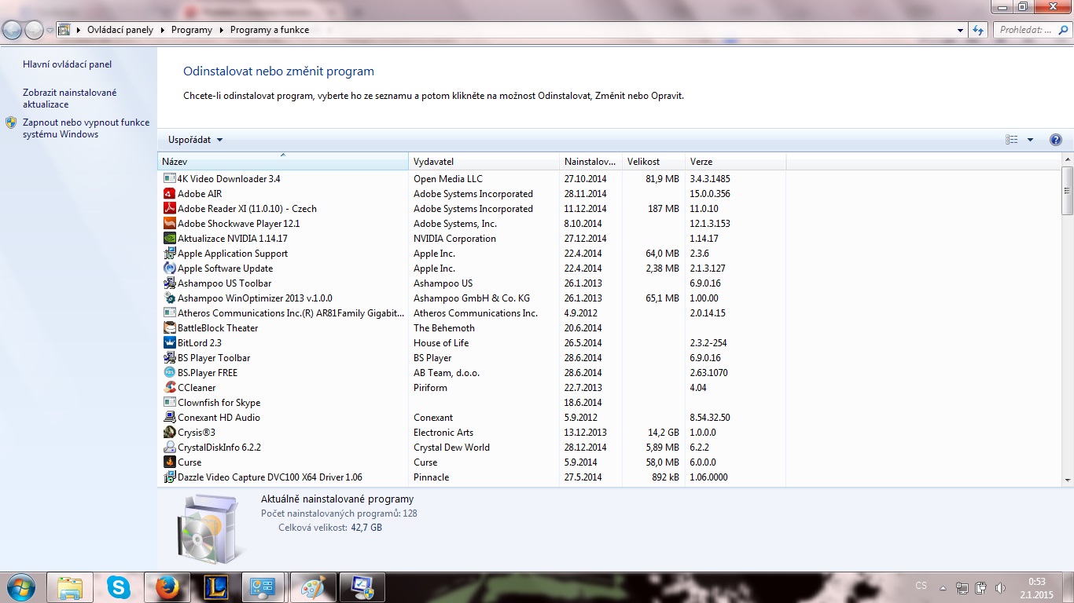
Task: Click the Apple Application Support icon
Action: click(170, 254)
